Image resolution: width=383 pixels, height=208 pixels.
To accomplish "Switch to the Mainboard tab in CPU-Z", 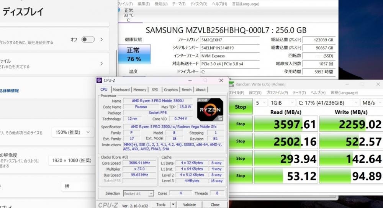I will point(121,90).
